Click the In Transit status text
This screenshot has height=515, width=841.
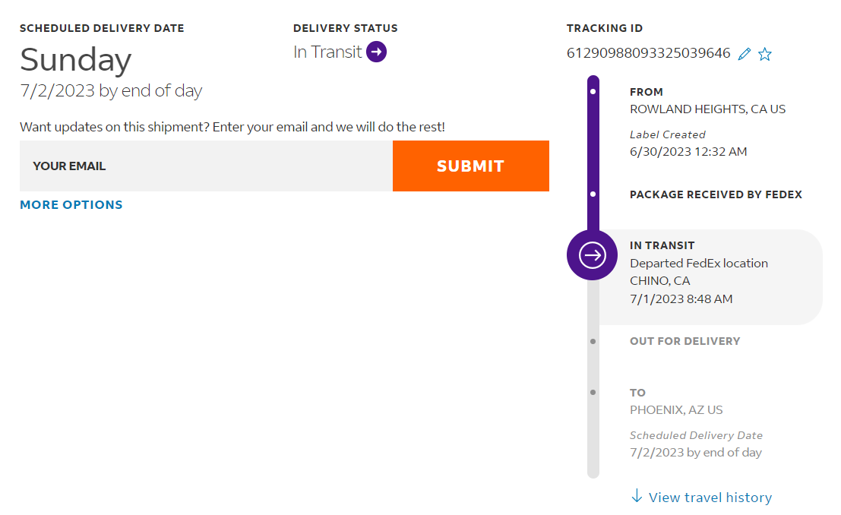tap(327, 52)
